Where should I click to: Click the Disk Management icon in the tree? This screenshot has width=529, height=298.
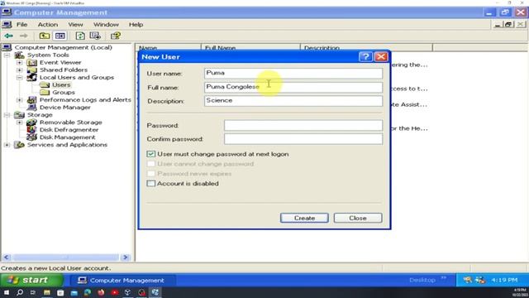point(32,137)
